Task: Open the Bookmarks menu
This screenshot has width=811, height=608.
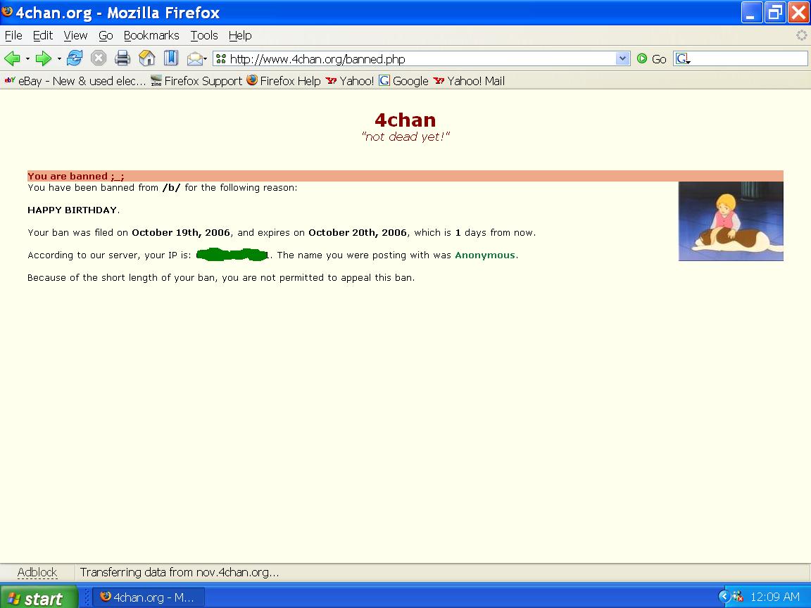Action: [151, 35]
